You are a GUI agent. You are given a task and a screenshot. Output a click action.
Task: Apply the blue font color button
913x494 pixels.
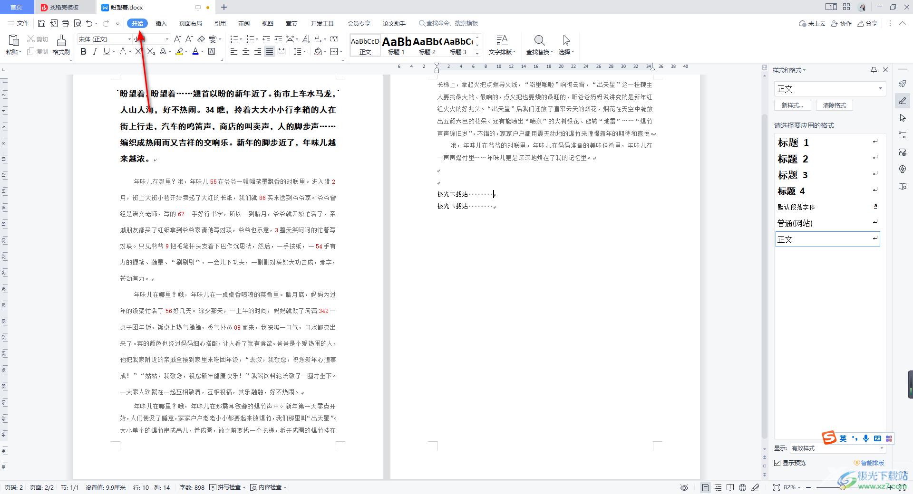195,51
